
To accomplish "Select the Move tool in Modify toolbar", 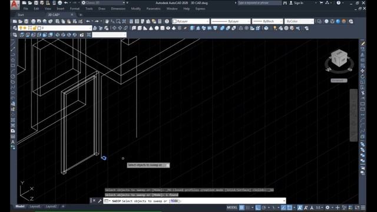I will 363,71.
